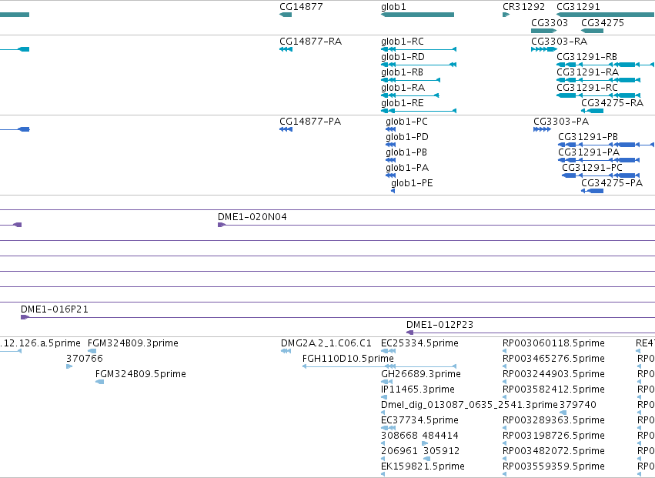Select the CG31291-PB protein label
655x478 pixels.
click(588, 137)
